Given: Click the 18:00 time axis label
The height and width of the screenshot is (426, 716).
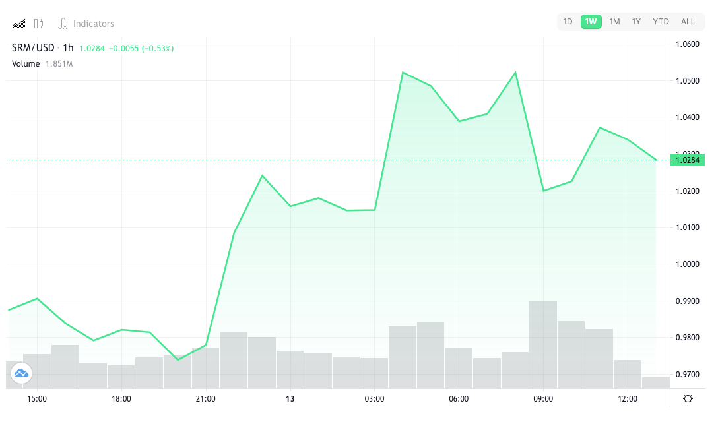Looking at the screenshot, I should coord(121,399).
